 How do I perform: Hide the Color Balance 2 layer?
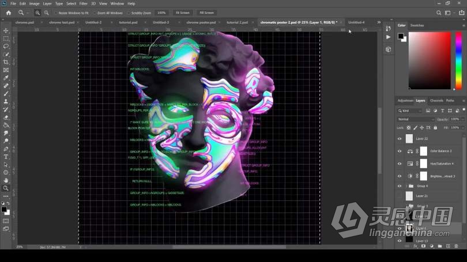pyautogui.click(x=400, y=151)
